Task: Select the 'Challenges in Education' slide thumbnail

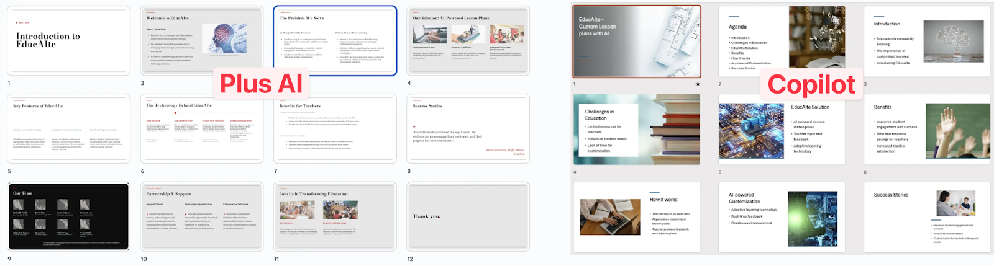Action: [x=637, y=129]
